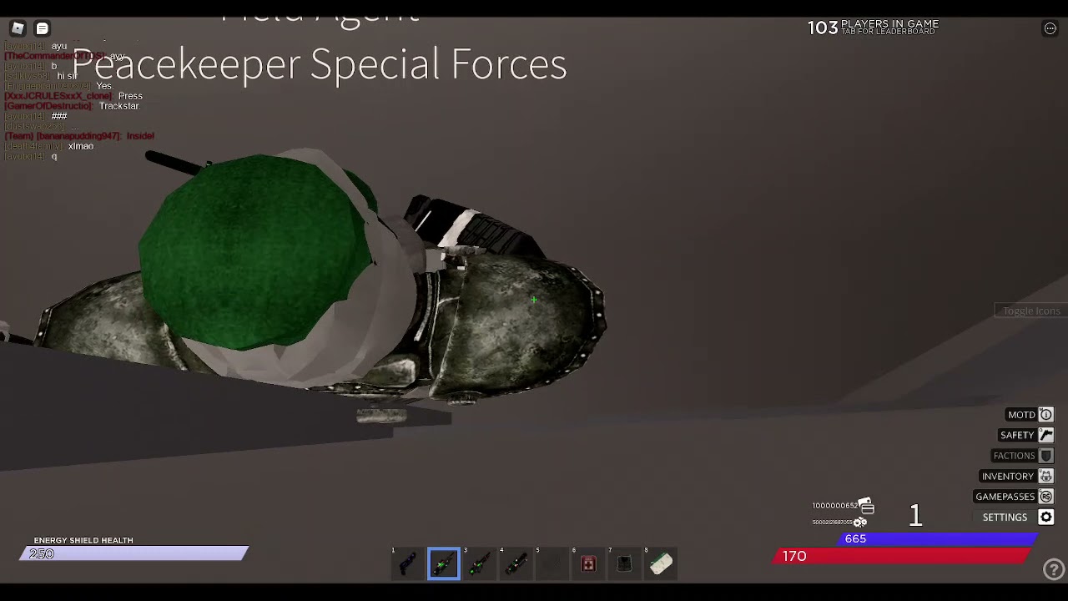Click the Safety gun icon
Screen dimensions: 1068x601
point(1046,435)
